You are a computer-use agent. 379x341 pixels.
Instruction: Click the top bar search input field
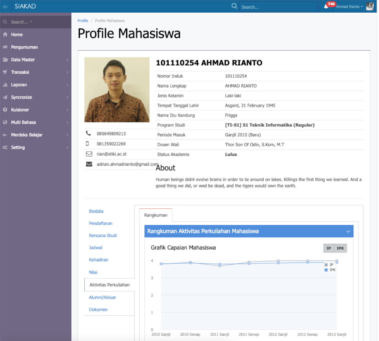278,7
